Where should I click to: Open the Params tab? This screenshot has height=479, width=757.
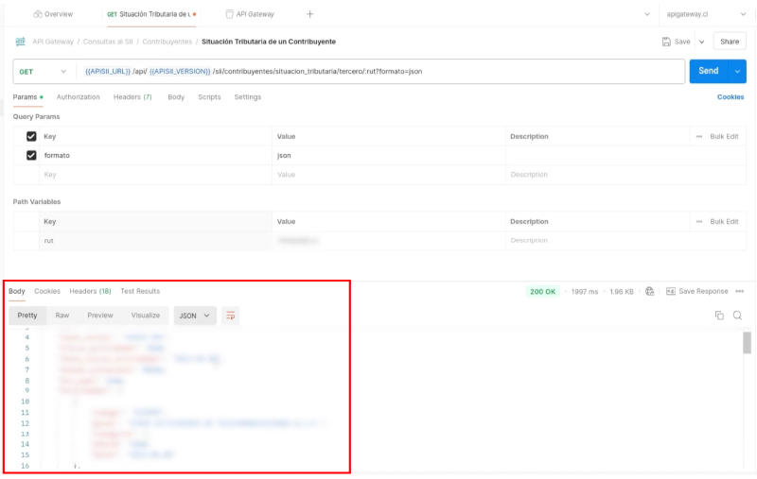[27, 97]
